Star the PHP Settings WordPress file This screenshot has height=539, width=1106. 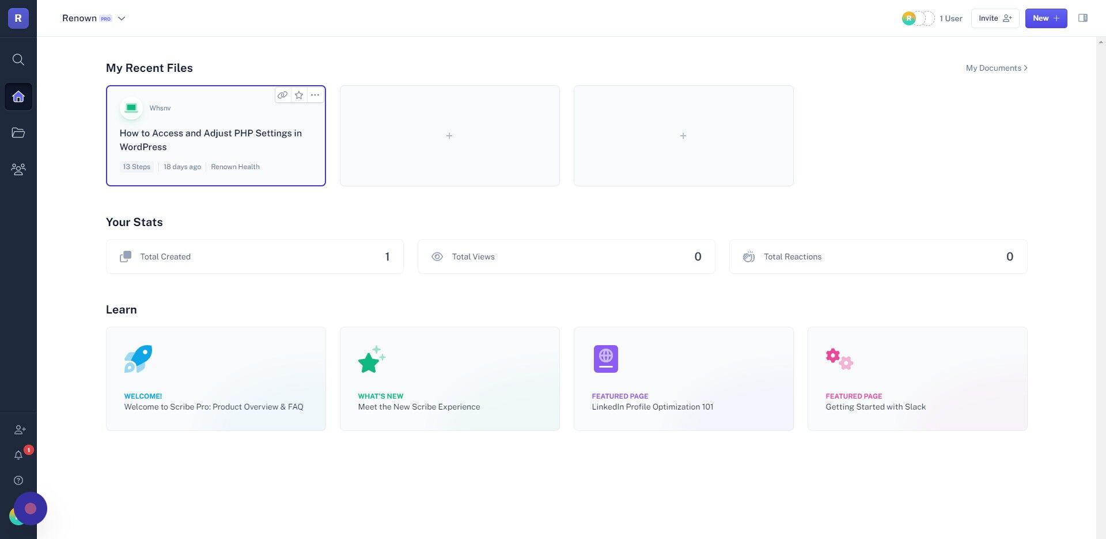[x=299, y=95]
